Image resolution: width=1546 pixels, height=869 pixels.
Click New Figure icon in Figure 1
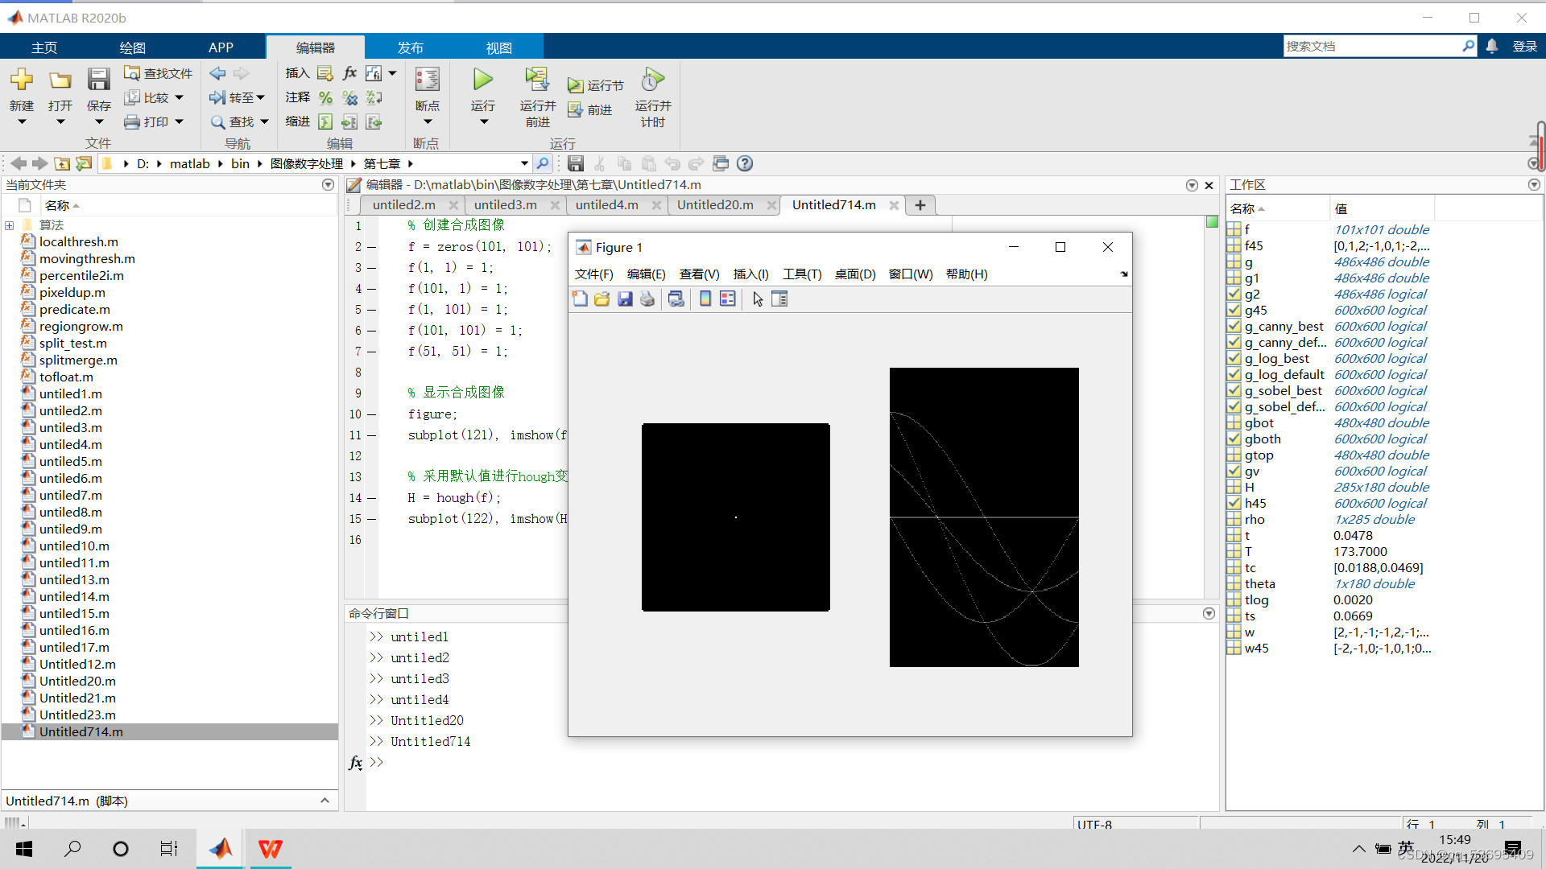pos(580,299)
